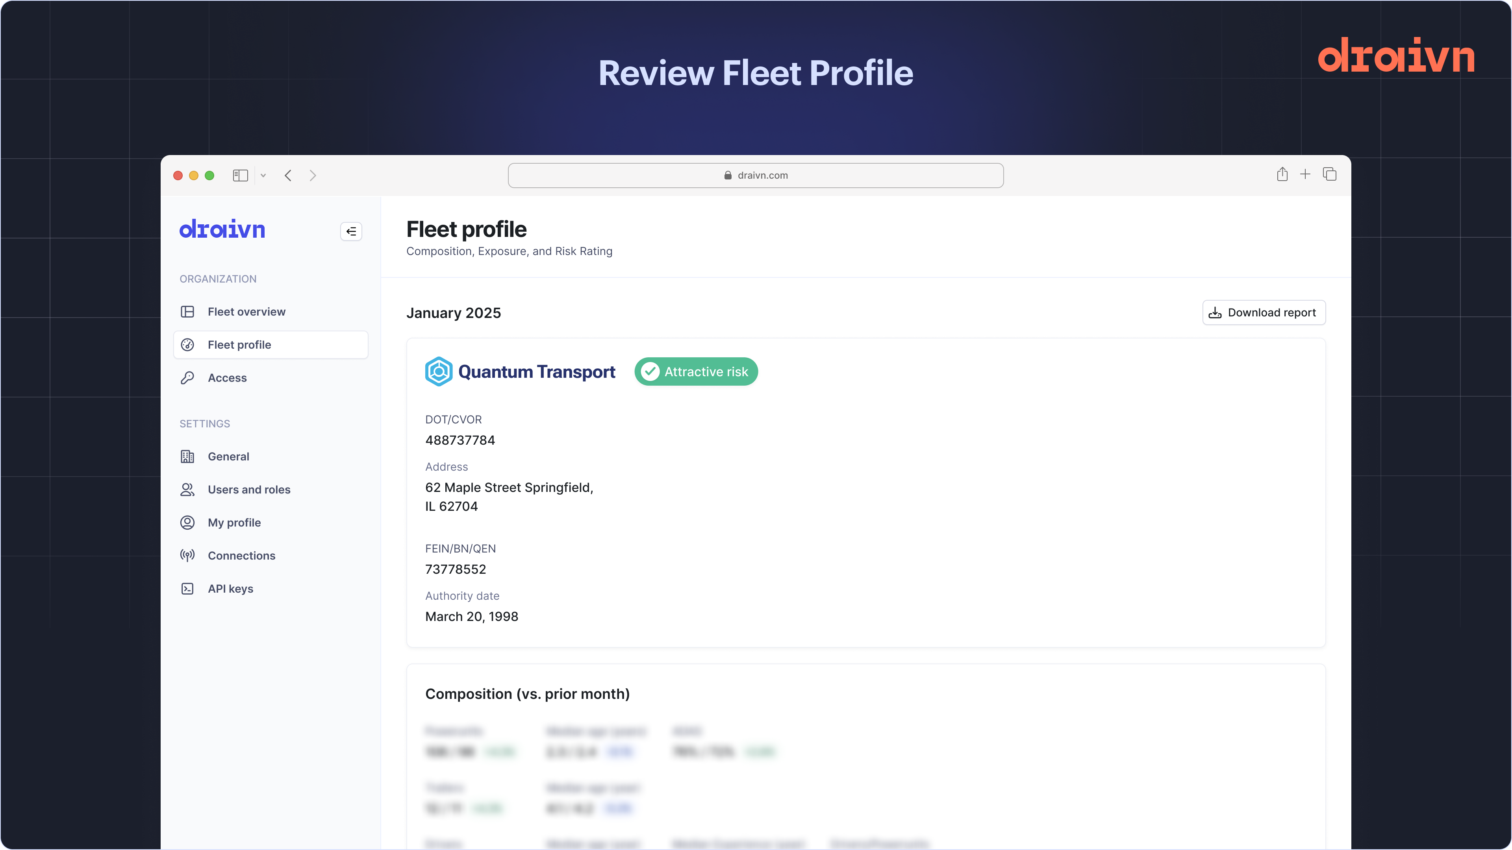
Task: Go back with the browser arrow
Action: coord(288,176)
